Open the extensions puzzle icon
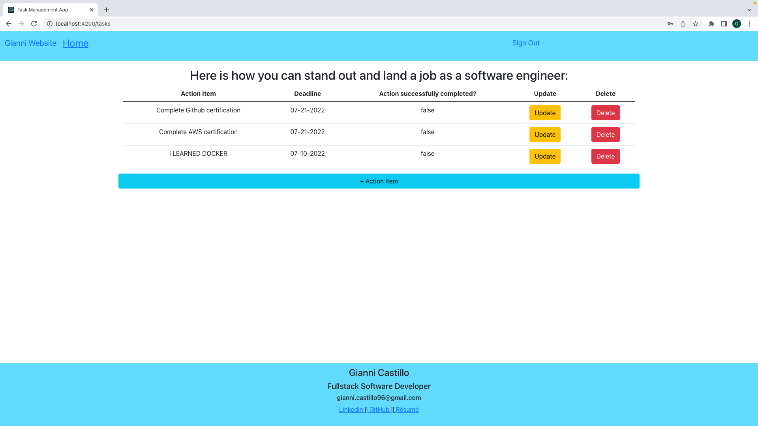Screen dimensions: 758x426 [x=711, y=24]
